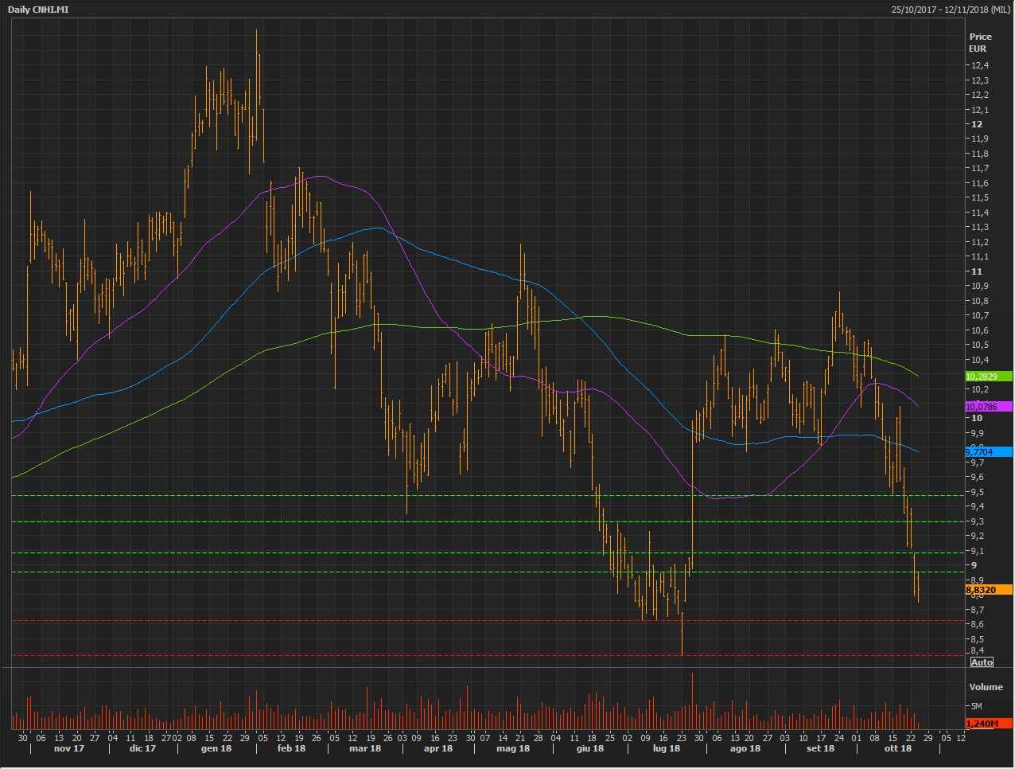Screen dimensions: 1015x769
Task: Select the set 18 month label
Action: coord(820,748)
